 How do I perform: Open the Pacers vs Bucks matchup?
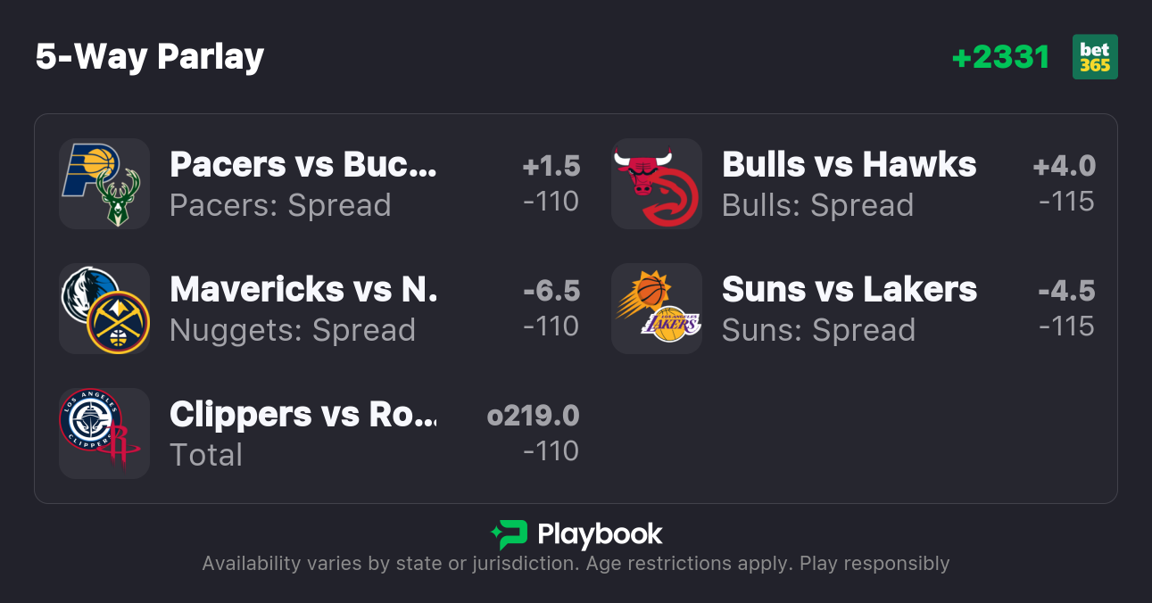tap(303, 165)
